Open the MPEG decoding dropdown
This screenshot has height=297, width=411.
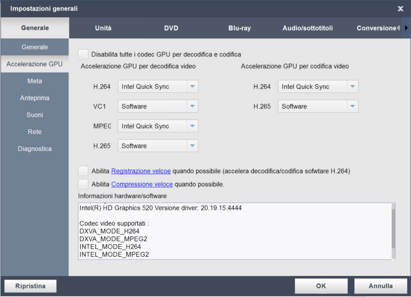pos(192,126)
